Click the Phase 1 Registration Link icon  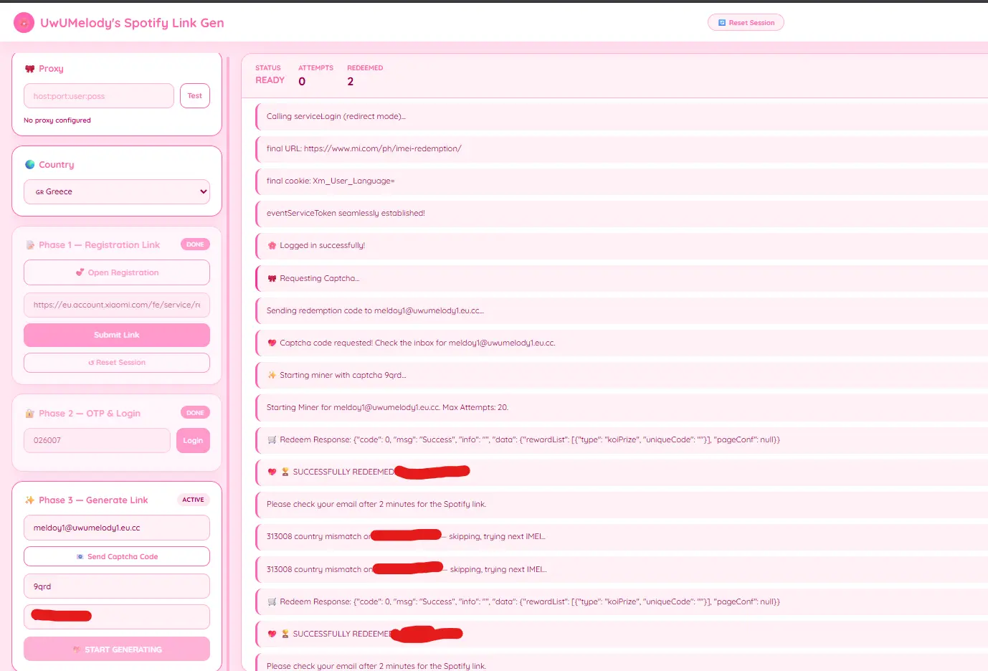[x=30, y=245]
